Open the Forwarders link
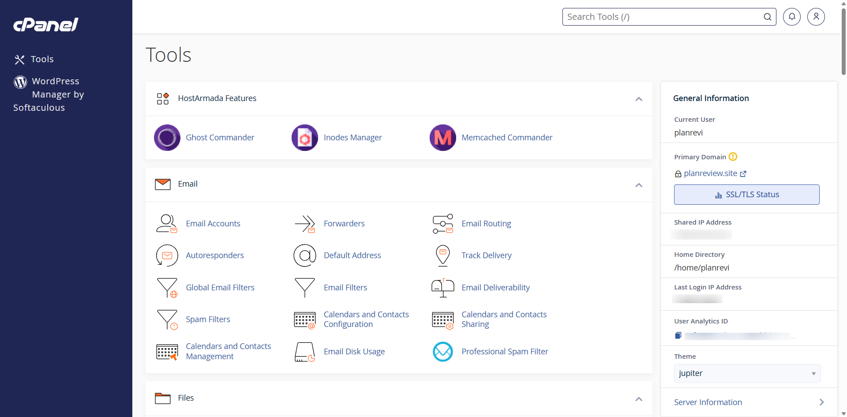Viewport: 847px width, 417px height. click(344, 224)
